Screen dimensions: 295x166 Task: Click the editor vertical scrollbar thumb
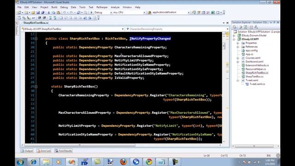(224, 46)
